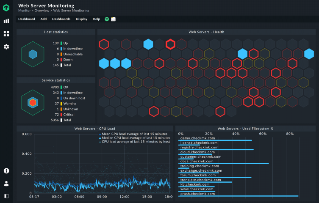Click the 72 Critical service statistic
Image resolution: width=319 pixels, height=203 pixels.
click(x=64, y=115)
